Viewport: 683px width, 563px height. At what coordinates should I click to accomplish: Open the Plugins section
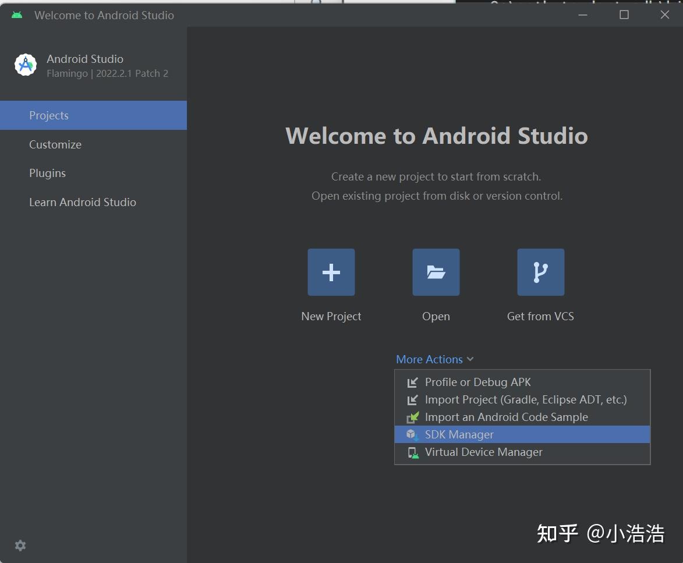pyautogui.click(x=47, y=173)
